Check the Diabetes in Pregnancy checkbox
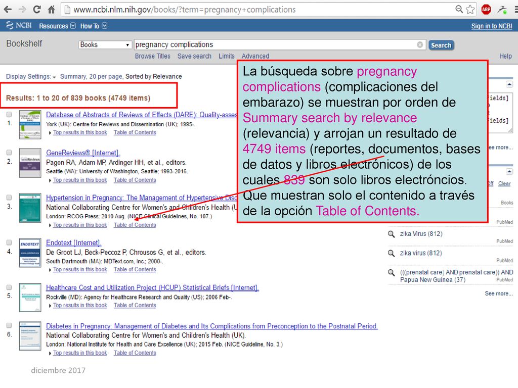 9,325
